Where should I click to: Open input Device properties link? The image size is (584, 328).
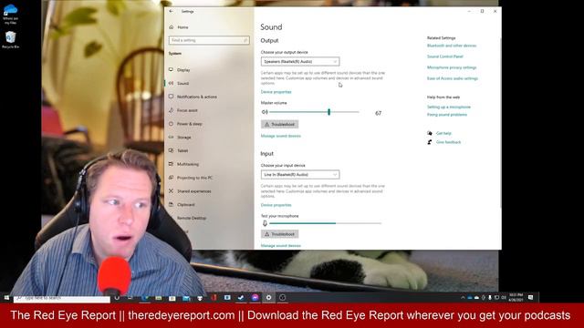pyautogui.click(x=276, y=205)
